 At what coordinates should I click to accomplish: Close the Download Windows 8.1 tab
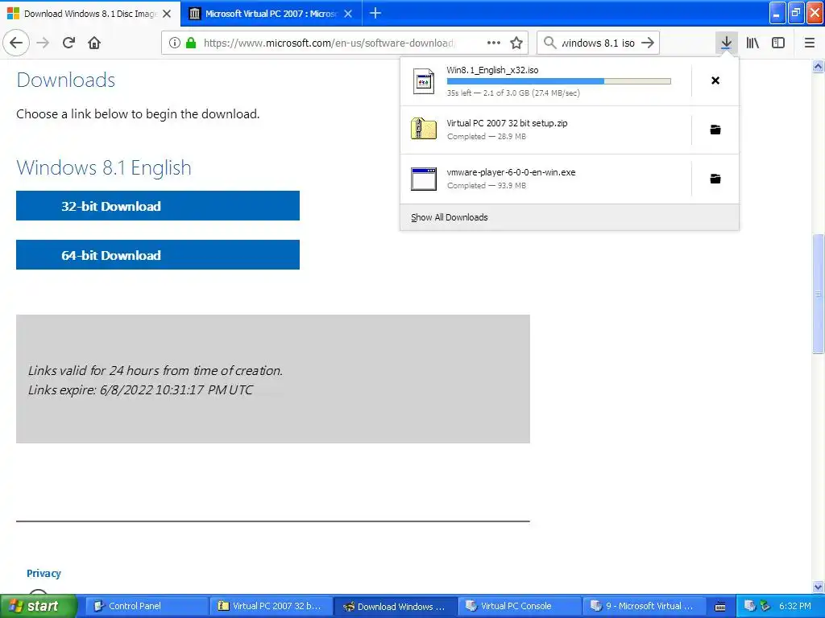167,14
